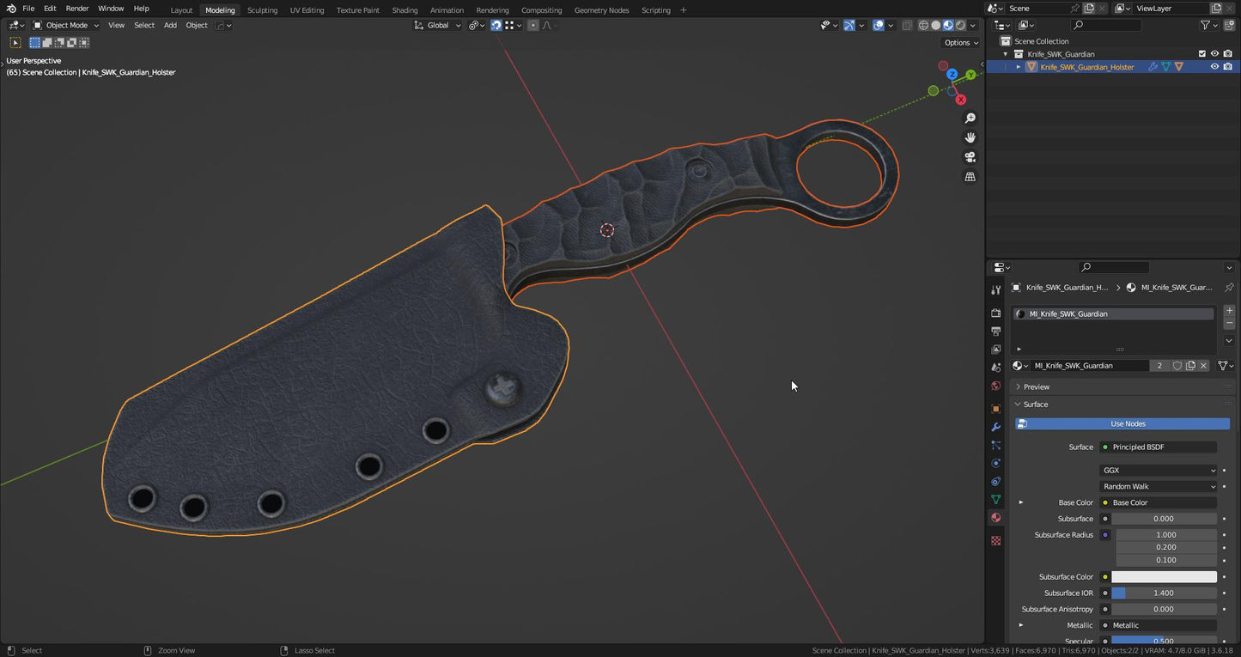Open the Texture Properties checkerboard icon
The width and height of the screenshot is (1241, 657).
click(x=995, y=540)
